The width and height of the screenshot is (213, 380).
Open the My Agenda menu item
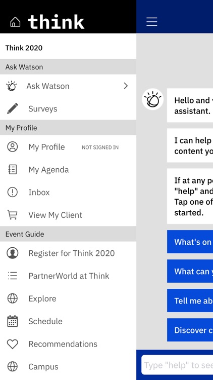click(68, 170)
